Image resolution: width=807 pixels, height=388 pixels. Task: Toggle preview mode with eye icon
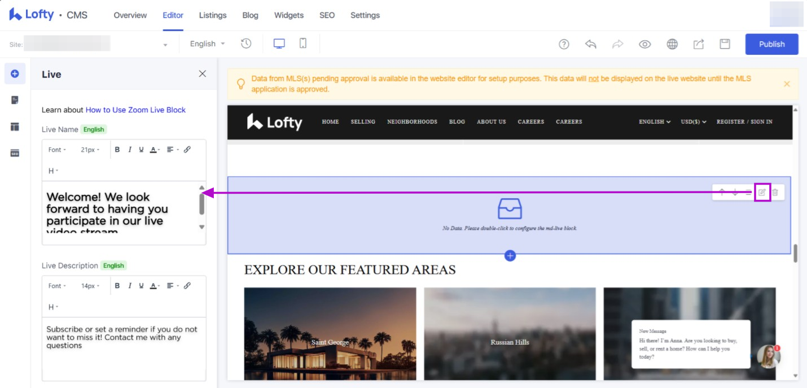click(645, 44)
